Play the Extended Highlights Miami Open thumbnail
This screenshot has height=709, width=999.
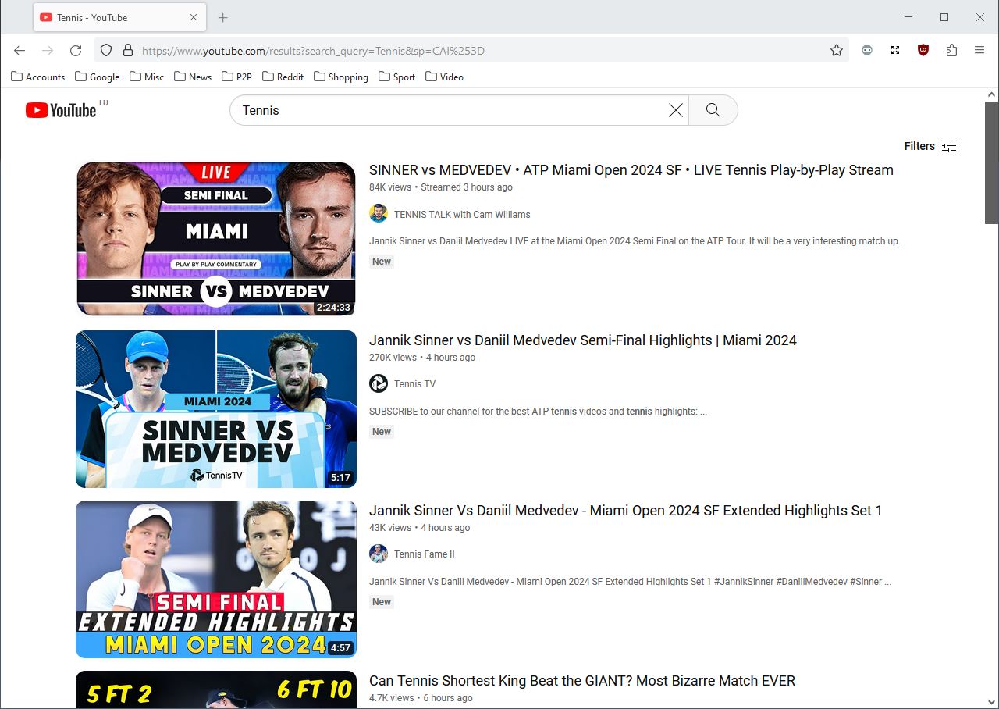click(216, 579)
